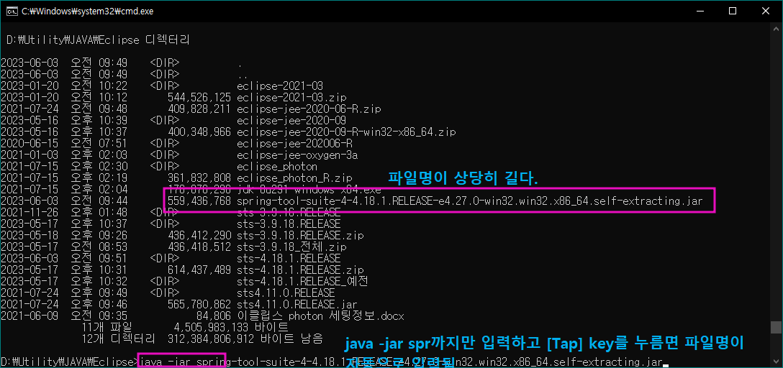The width and height of the screenshot is (783, 368).
Task: Click the directory name sts-4.18.1.RELEASE_예전
Action: [302, 281]
